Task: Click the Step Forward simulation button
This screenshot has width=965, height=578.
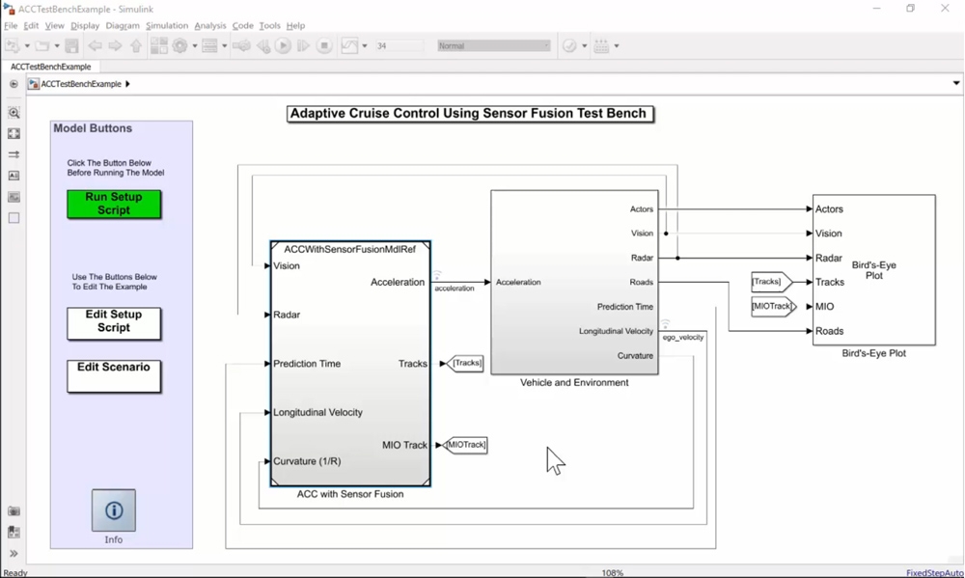Action: coord(303,45)
